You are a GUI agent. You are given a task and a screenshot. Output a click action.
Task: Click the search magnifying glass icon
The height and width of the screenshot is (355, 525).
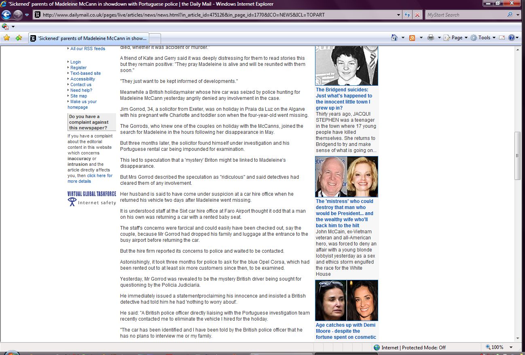[x=510, y=15]
